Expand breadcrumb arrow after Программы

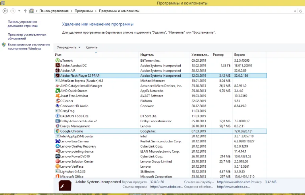click(96, 11)
